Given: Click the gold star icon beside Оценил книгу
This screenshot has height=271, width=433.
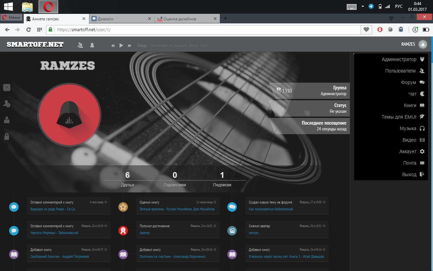Looking at the screenshot, I should pyautogui.click(x=123, y=207).
